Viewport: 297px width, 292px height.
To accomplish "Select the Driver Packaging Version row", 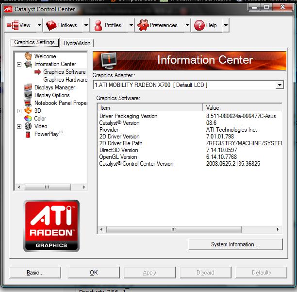I will (190, 116).
